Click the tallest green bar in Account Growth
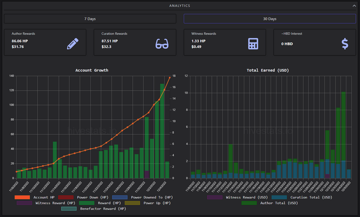This screenshot has height=217, width=360. click(162, 131)
